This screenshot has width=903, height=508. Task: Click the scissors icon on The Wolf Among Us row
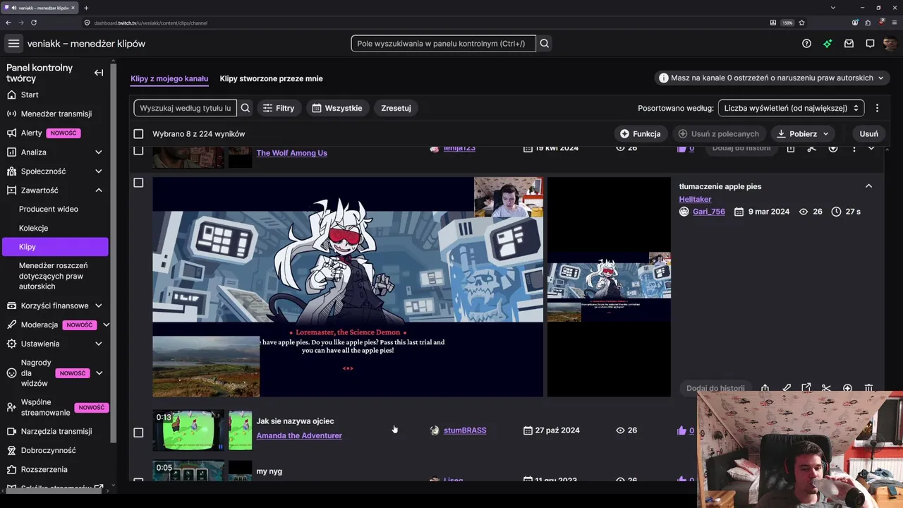tap(811, 148)
